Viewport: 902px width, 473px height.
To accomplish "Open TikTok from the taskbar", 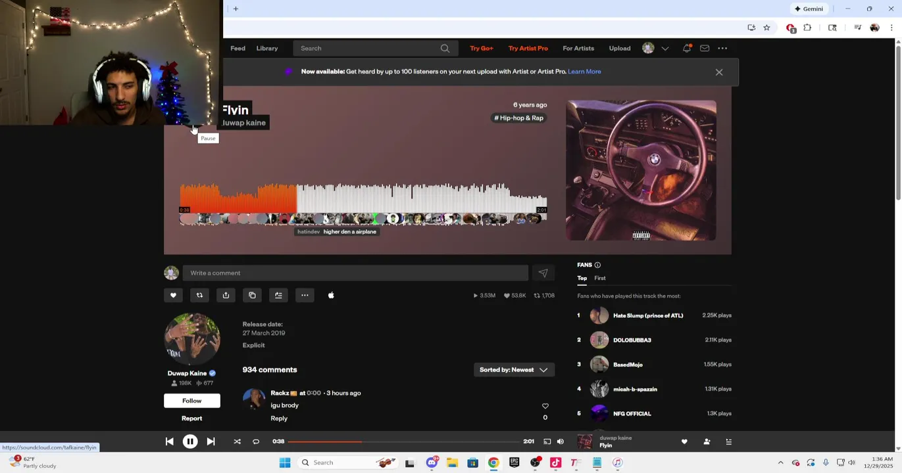I will coord(555,463).
